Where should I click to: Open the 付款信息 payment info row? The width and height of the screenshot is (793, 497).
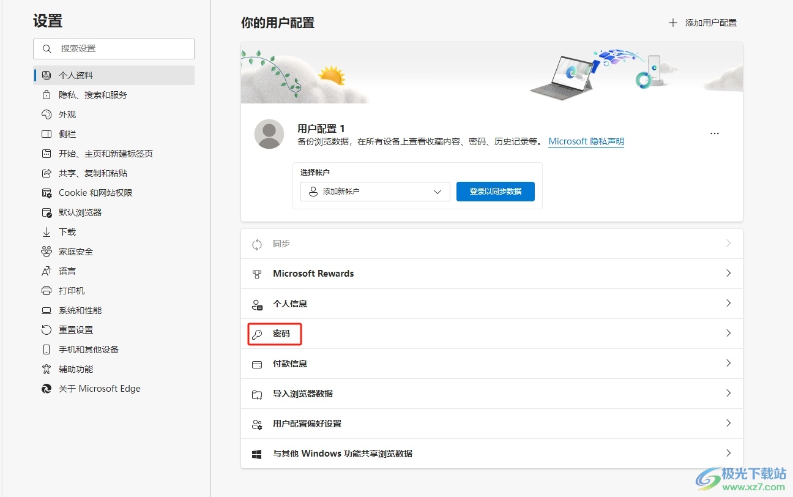492,364
